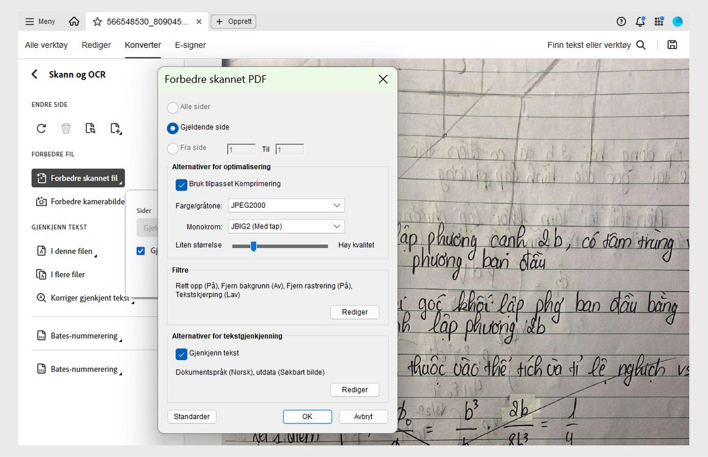708x457 pixels.
Task: Select the rotate page icon
Action: tap(41, 128)
